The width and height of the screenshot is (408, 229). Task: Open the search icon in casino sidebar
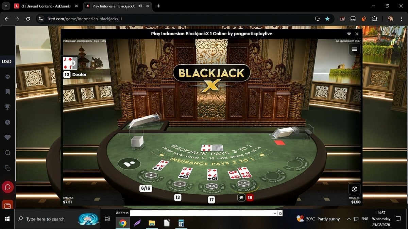(7, 153)
